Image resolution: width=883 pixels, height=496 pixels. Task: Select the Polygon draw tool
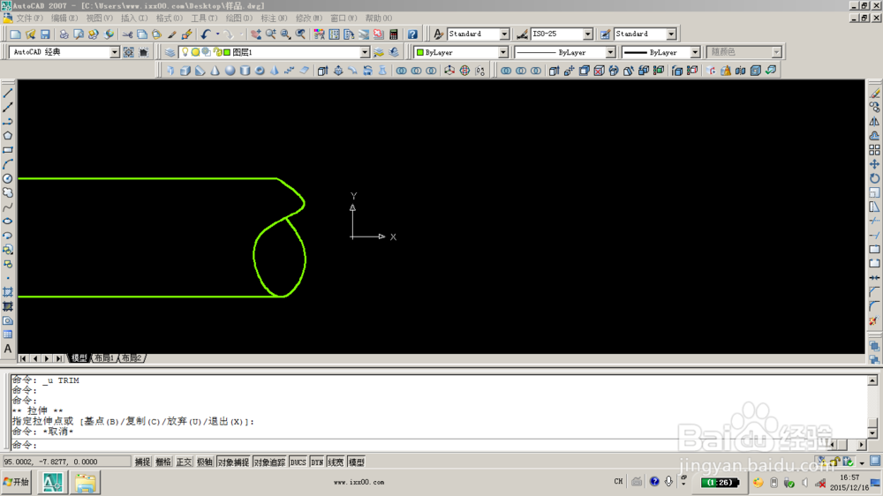8,136
